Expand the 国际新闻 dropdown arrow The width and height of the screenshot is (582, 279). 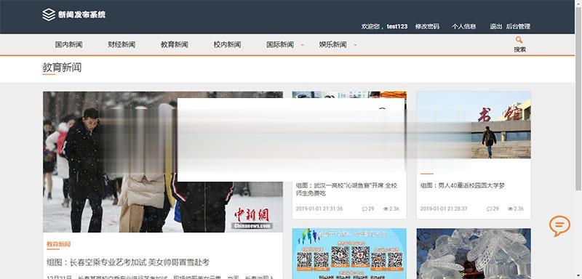(302, 45)
